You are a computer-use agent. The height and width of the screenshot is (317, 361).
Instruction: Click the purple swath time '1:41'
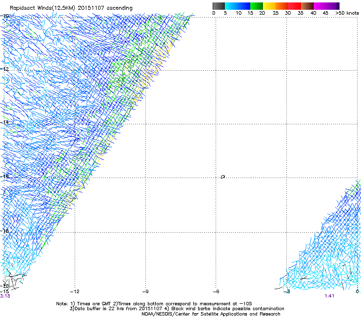(329, 296)
